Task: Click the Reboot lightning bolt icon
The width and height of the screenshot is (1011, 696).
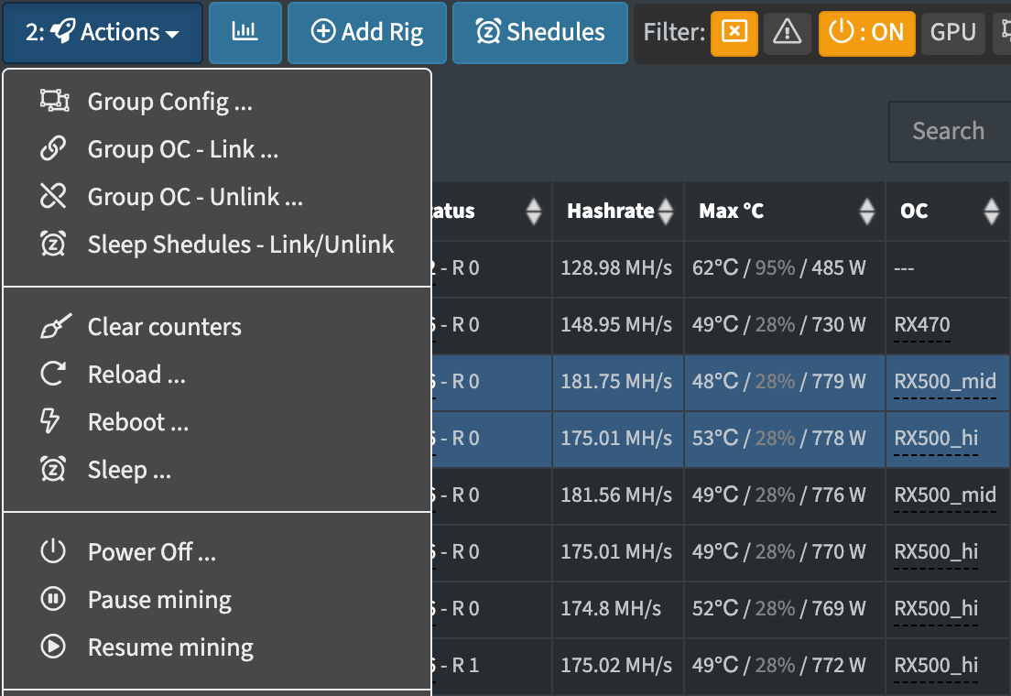Action: point(50,422)
